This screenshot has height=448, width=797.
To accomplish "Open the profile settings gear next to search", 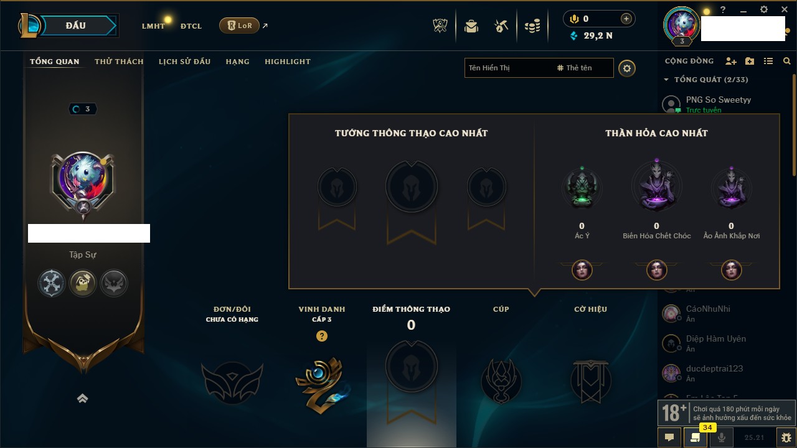I will [x=627, y=68].
